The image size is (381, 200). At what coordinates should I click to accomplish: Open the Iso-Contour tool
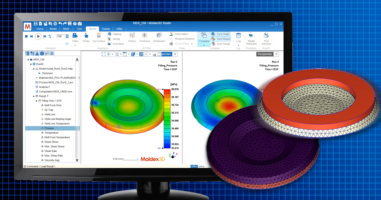pyautogui.click(x=99, y=37)
